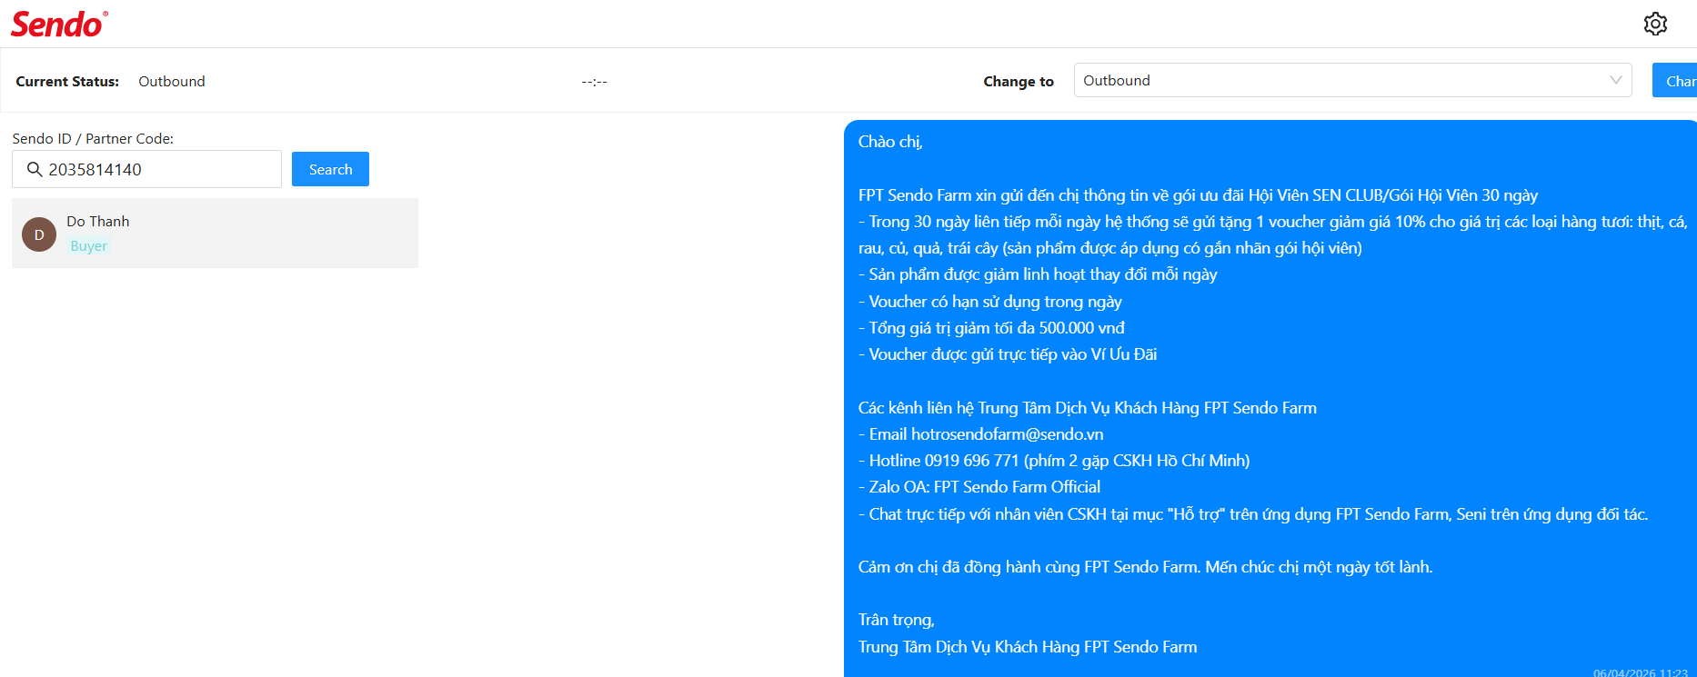Expand the status dropdown chevron arrow
This screenshot has height=677, width=1697.
[x=1616, y=80]
